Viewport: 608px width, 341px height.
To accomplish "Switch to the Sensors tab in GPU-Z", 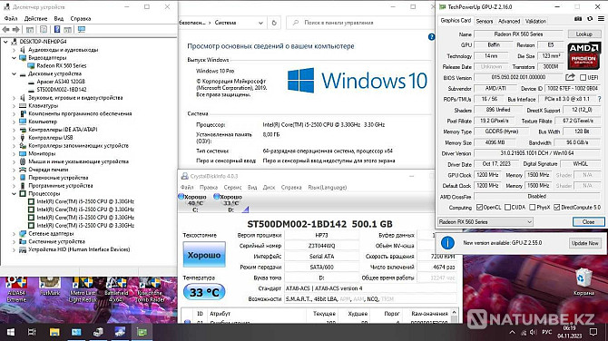I will pyautogui.click(x=485, y=21).
